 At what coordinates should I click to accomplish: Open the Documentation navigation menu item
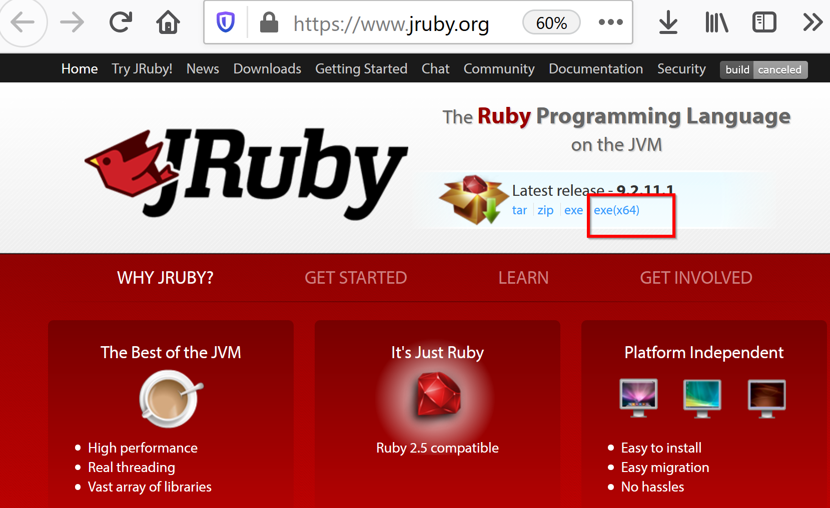595,69
